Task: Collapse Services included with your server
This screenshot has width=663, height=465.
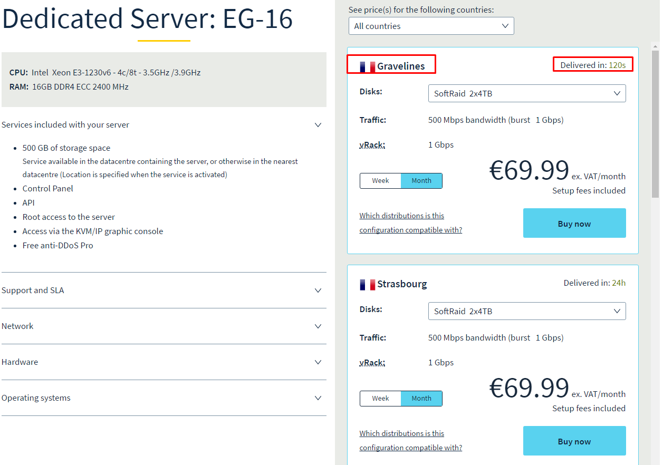Action: coord(164,125)
